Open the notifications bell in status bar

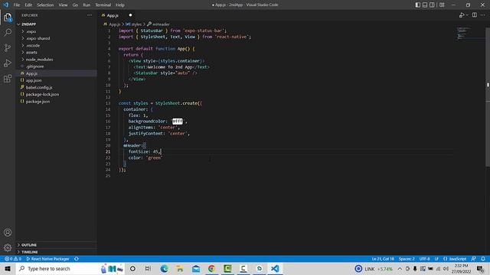[483, 259]
